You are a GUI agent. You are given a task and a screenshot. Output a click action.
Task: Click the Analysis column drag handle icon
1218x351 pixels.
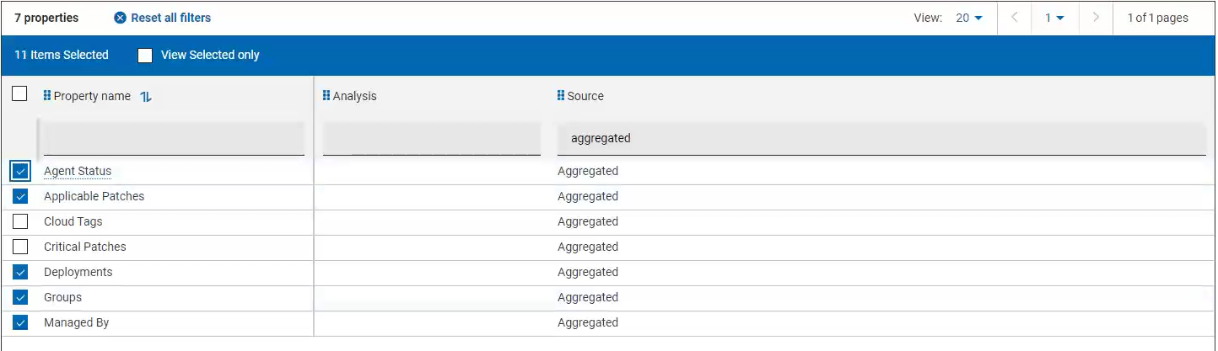326,96
